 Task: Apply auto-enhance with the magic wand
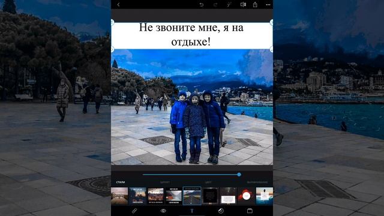click(x=229, y=4)
